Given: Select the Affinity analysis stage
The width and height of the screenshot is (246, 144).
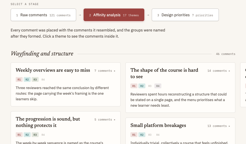Looking at the screenshot, I should 114,15.
